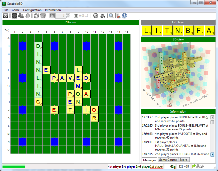This screenshot has height=171, width=218.
Task: Select the highlighted 1st player status label
Action: pos(156,167)
